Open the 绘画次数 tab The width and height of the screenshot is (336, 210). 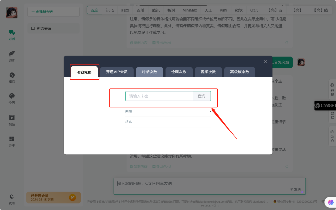179,72
